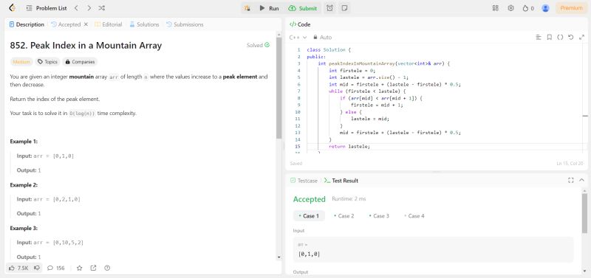Select Case 1

[309, 216]
